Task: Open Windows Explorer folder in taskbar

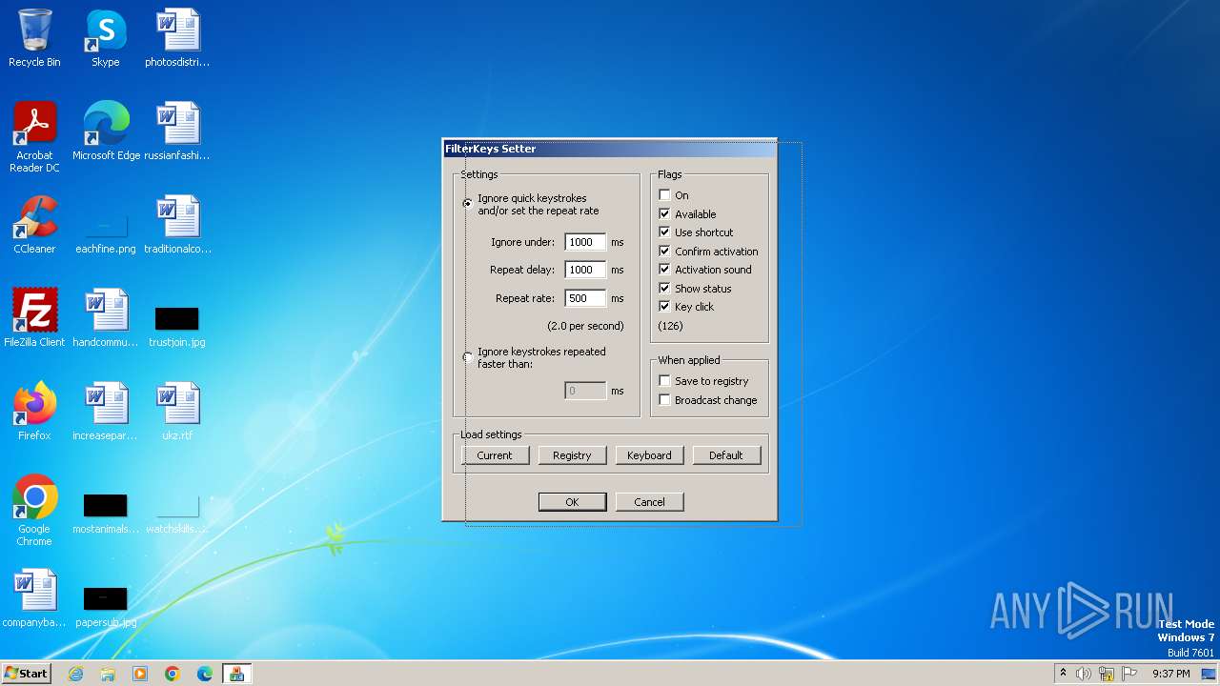Action: (108, 674)
